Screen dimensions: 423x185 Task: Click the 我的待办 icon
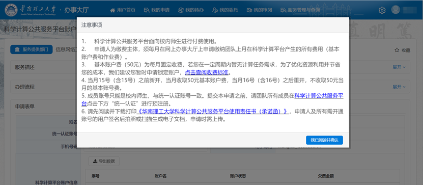point(181,10)
